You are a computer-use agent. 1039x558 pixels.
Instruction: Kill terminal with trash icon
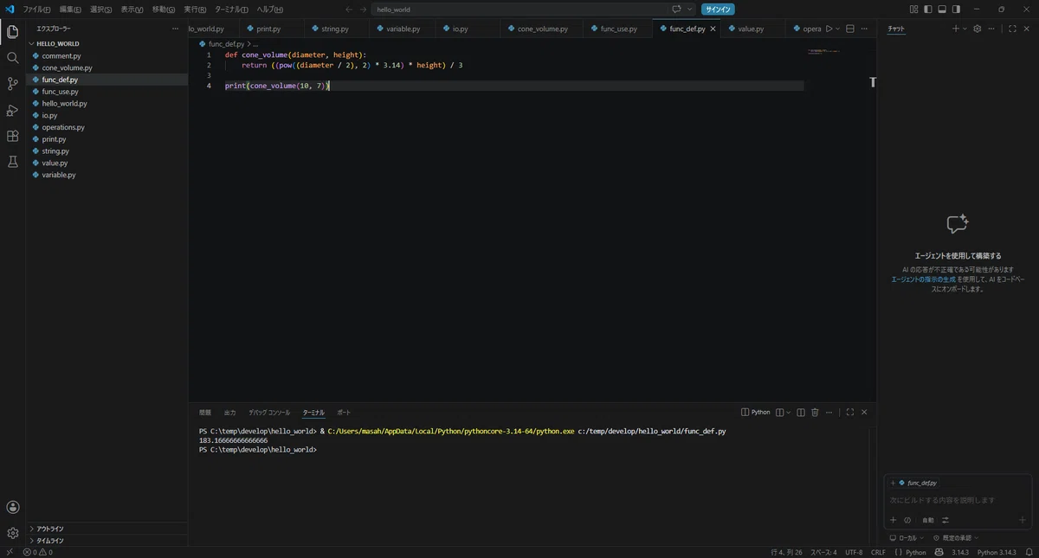click(815, 413)
